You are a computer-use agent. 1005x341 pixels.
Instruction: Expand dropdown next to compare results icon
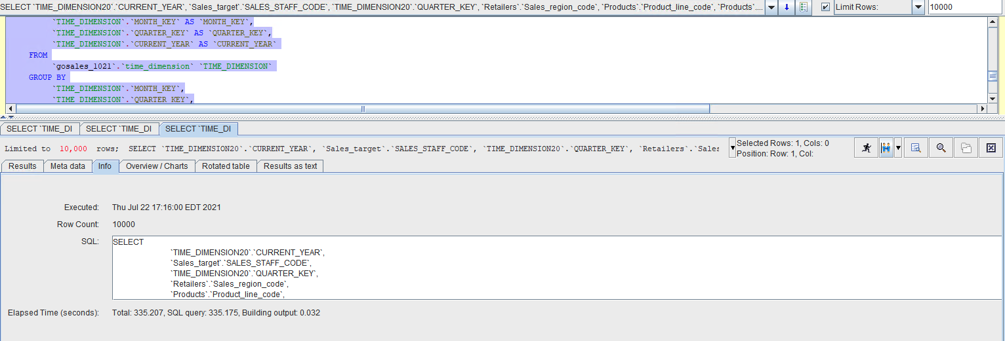pos(898,148)
